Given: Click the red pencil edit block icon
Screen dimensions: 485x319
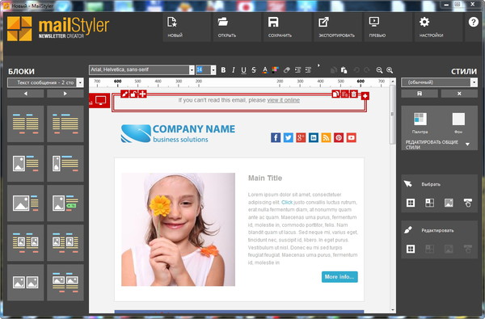Looking at the screenshot, I should 124,94.
